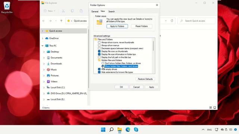Open Desktop folder in navigation pane
This screenshot has width=239, height=134.
pyautogui.click(x=55, y=52)
